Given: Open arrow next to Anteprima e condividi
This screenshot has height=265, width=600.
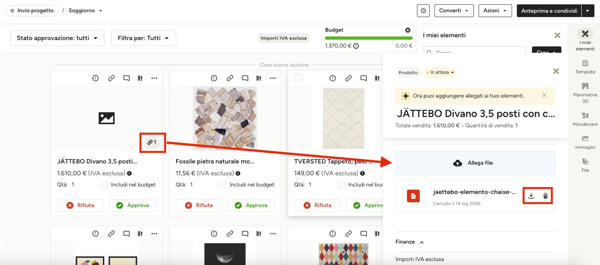Looking at the screenshot, I should (x=588, y=11).
